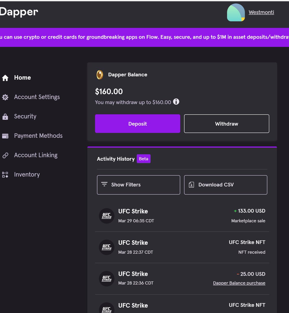Click the Dapper logo text
Viewport: 289px width, 313px height.
(19, 12)
